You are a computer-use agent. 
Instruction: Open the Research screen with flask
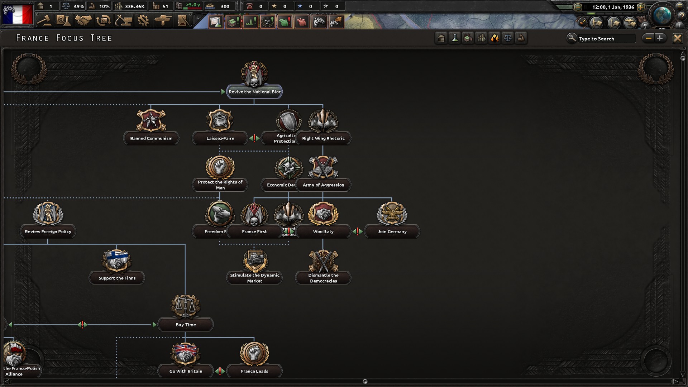63,21
